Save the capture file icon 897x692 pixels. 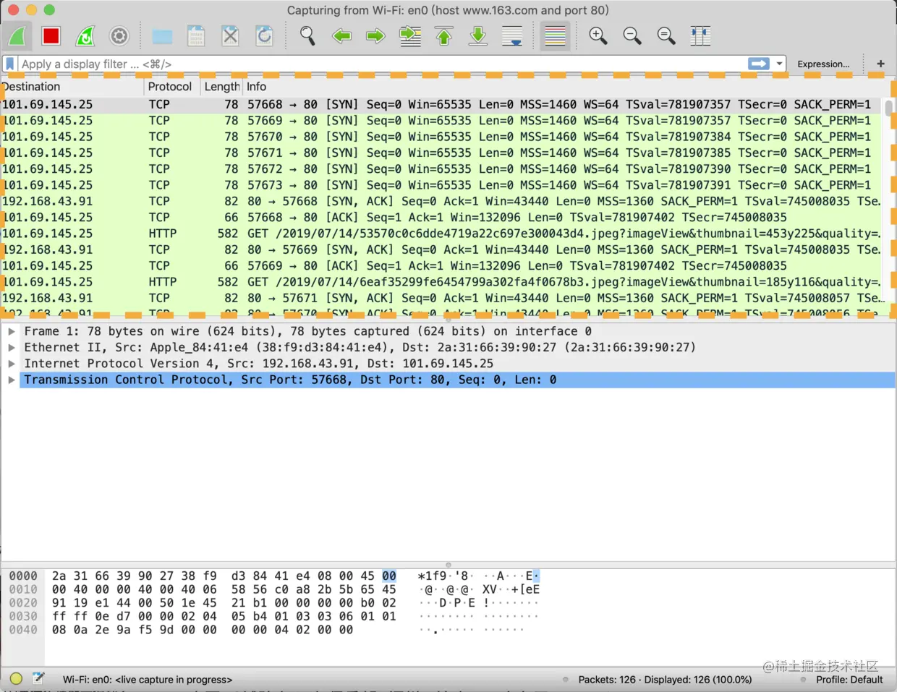[x=196, y=35]
